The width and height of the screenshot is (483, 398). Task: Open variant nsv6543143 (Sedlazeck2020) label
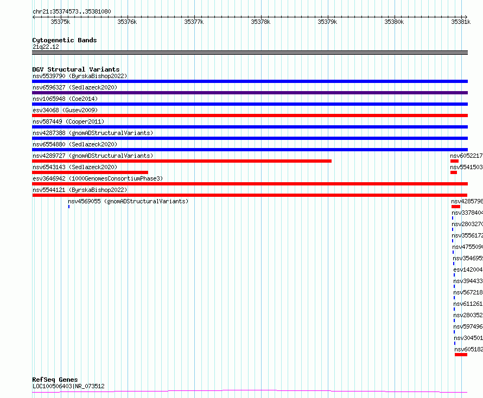[75, 167]
